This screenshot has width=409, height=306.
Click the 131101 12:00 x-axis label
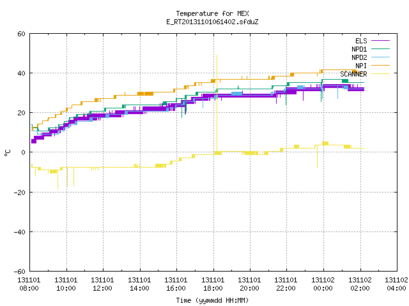[x=102, y=284]
